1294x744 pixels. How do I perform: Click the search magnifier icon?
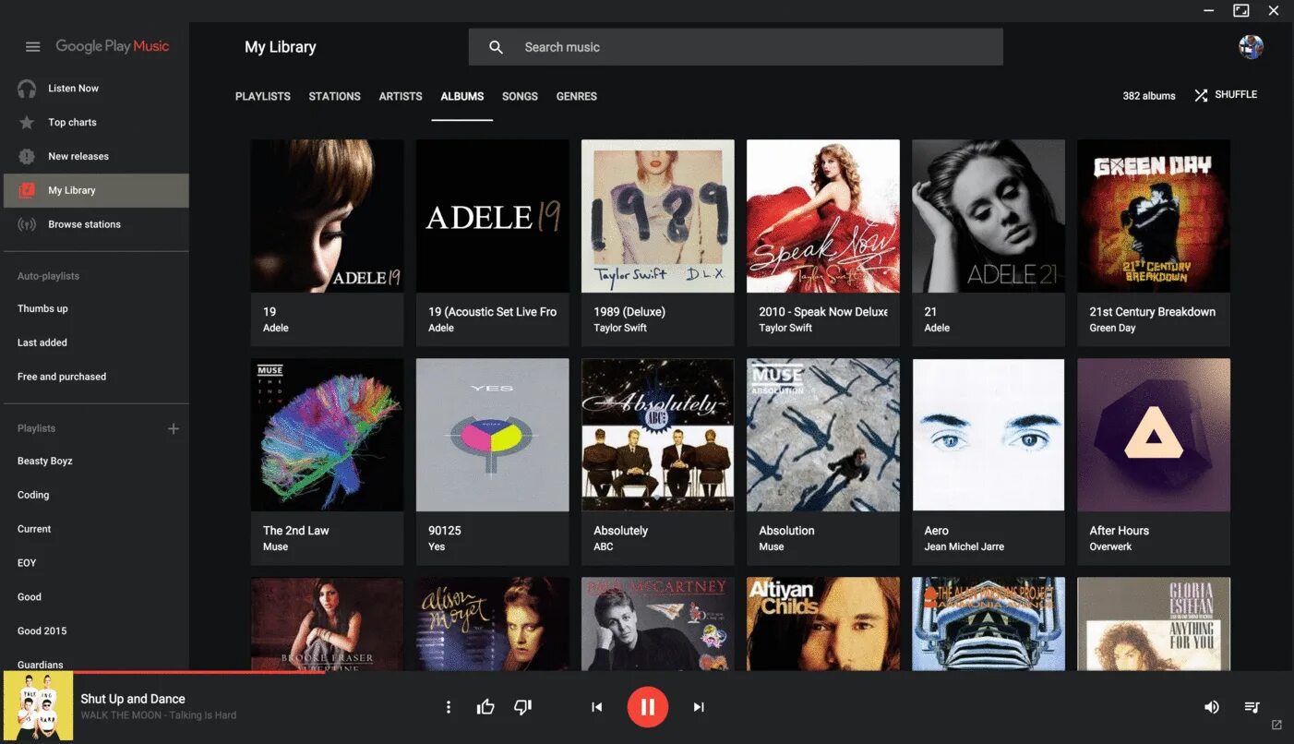point(496,47)
